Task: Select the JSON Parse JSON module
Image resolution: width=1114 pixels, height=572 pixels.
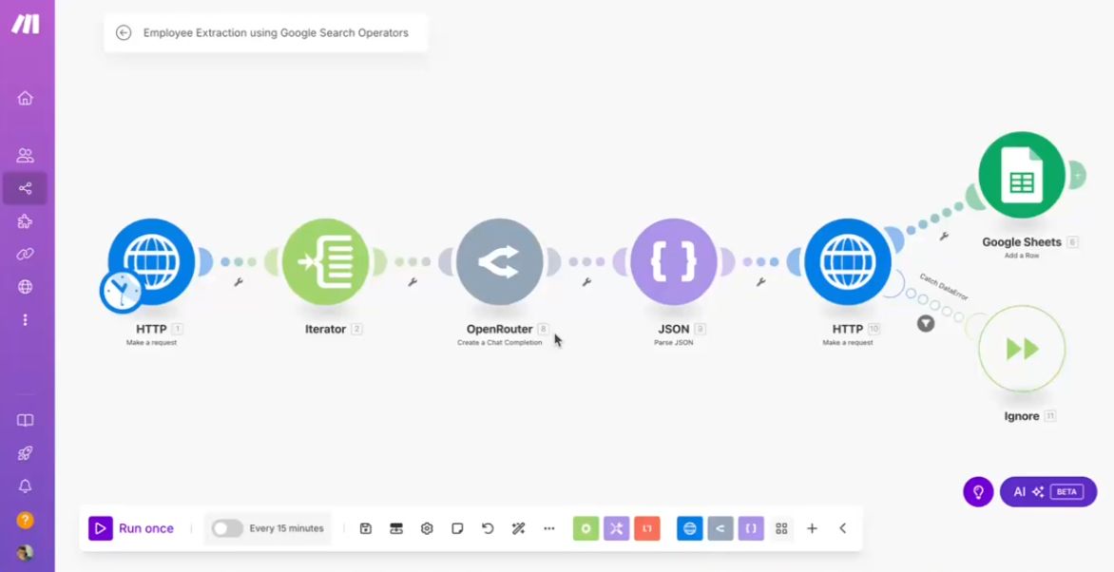Action: [x=674, y=262]
